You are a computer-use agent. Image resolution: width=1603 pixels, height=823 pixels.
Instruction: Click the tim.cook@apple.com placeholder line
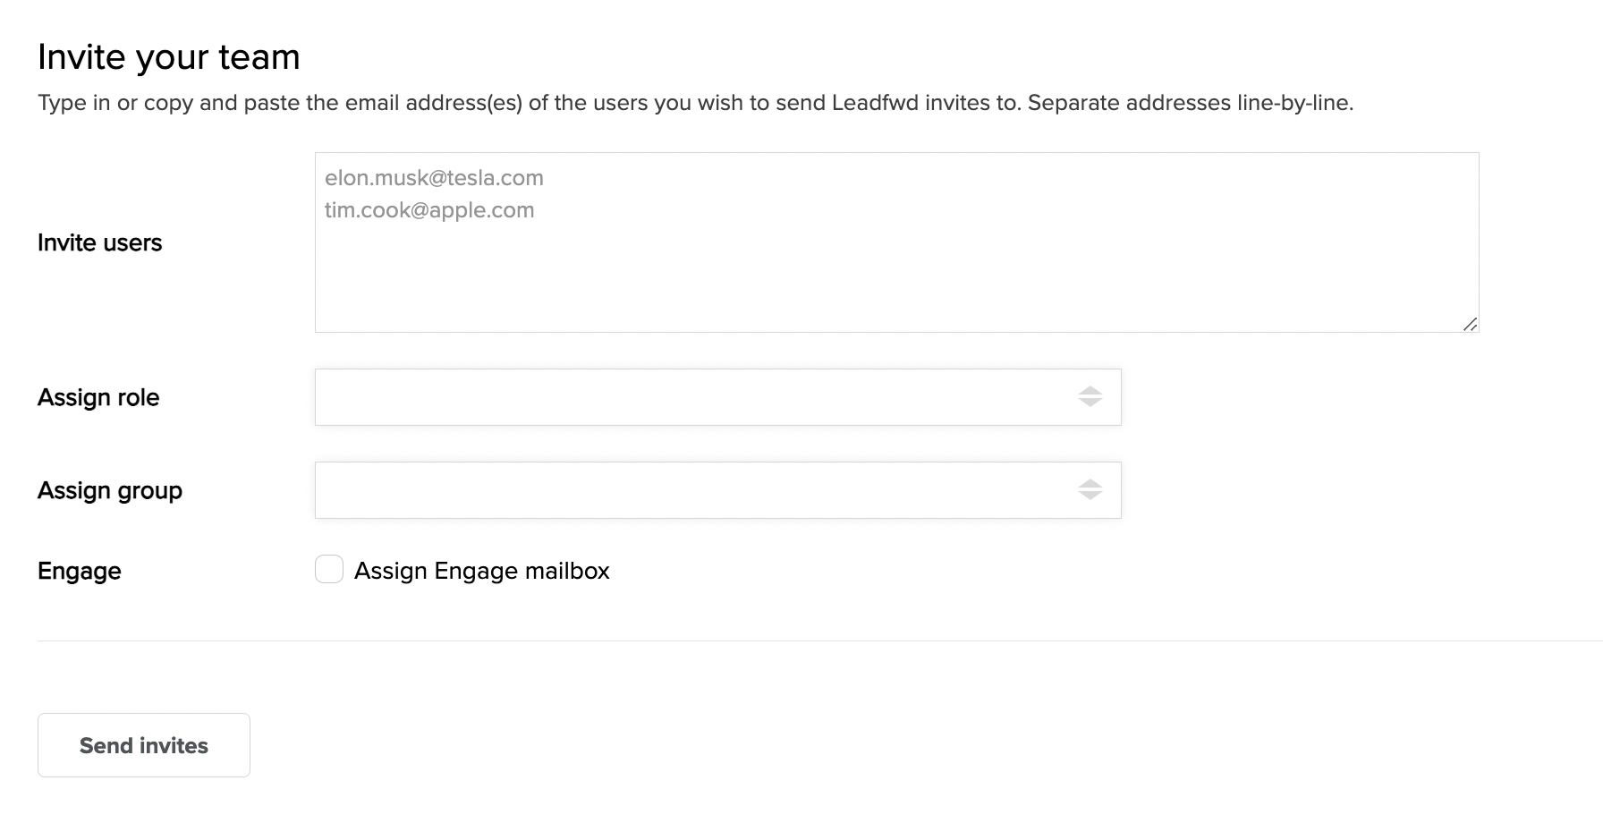pyautogui.click(x=429, y=210)
